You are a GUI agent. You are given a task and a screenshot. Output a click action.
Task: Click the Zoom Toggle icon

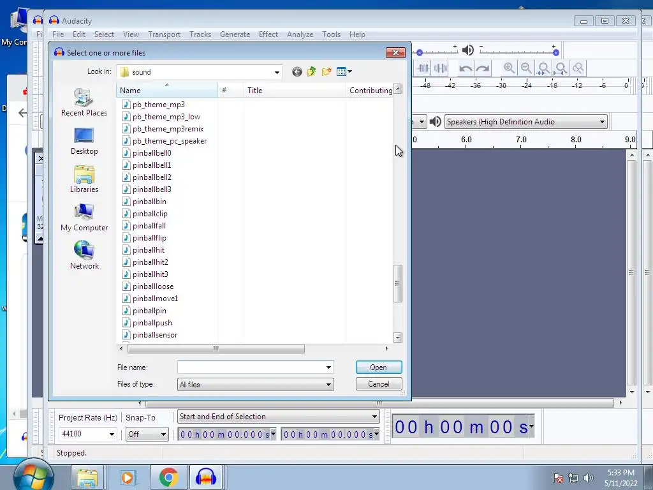coord(578,68)
